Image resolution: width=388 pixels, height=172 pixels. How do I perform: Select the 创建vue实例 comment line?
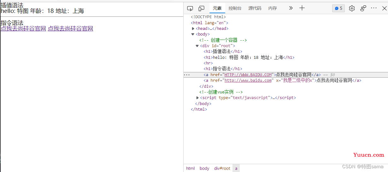[221, 92]
